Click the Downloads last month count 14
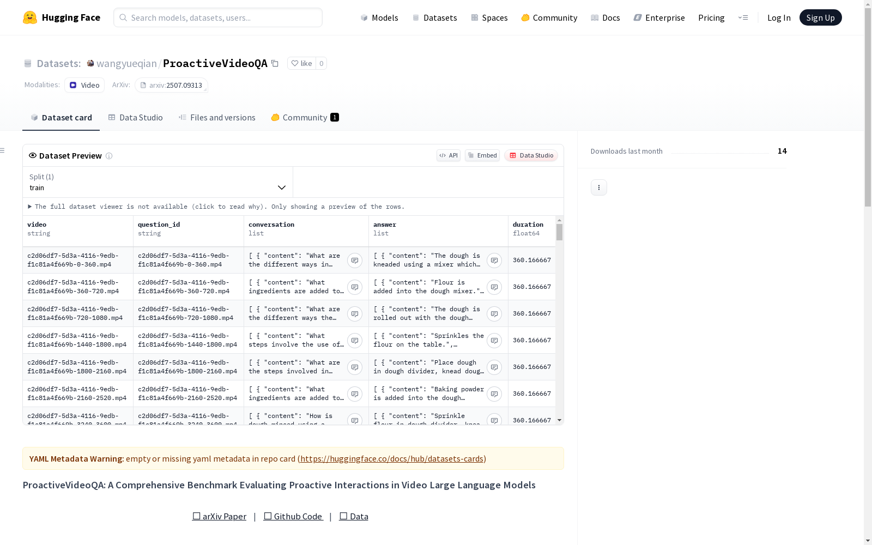The image size is (872, 545). coord(782,151)
